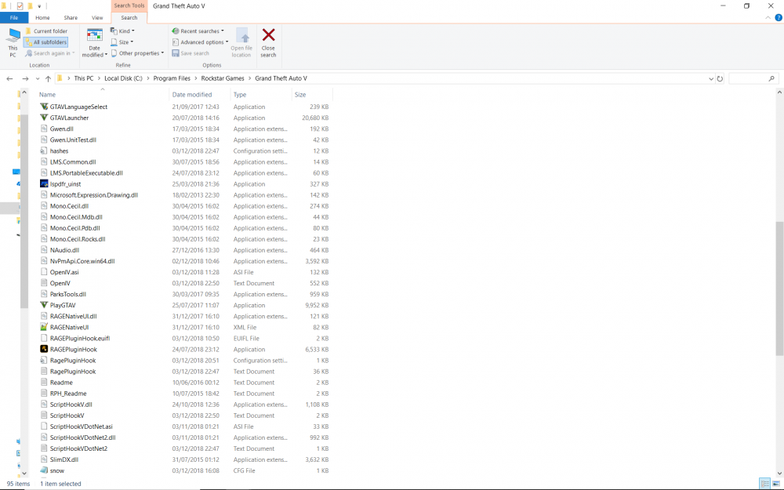Select file name RPH_Readme
Image resolution: width=784 pixels, height=490 pixels.
click(x=68, y=394)
